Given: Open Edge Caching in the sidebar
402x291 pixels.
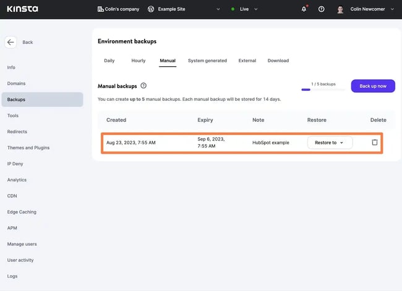Looking at the screenshot, I should tap(22, 212).
